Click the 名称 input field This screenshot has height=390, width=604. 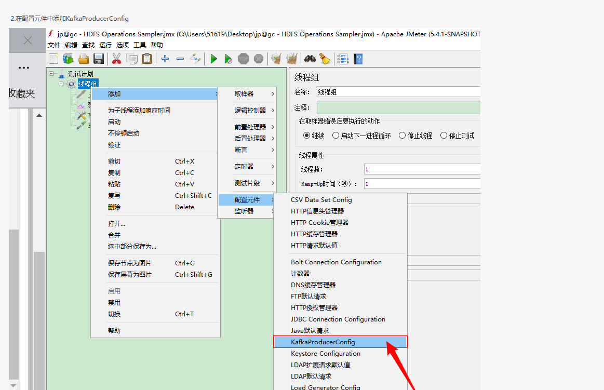coord(398,92)
